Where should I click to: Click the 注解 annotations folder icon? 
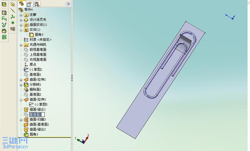pos(26,15)
